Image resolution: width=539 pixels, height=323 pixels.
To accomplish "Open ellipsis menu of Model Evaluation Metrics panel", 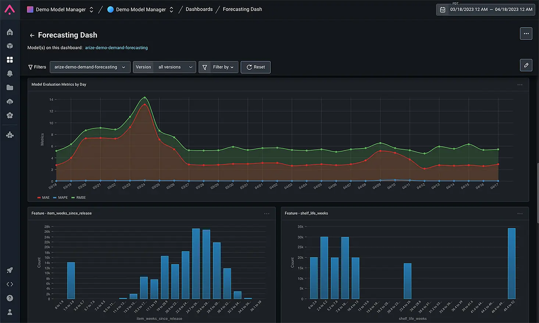I will click(520, 85).
